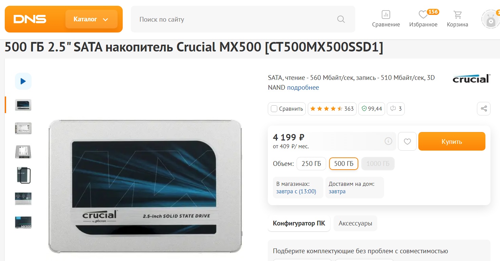
Task: Add product to wishlist heart button
Action: click(x=407, y=142)
